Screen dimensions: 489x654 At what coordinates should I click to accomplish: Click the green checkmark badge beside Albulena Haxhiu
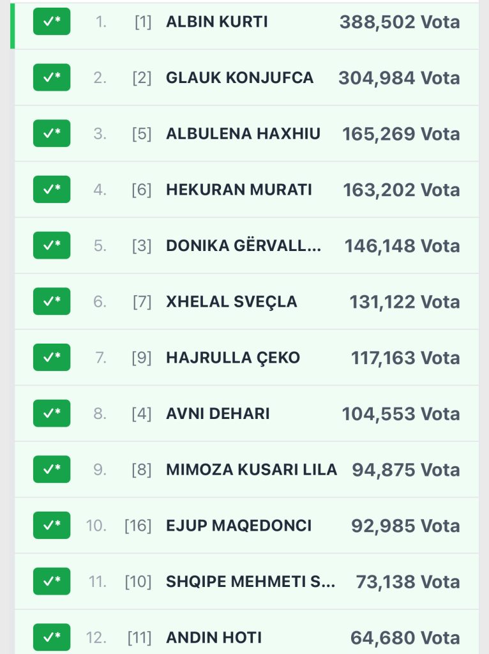pyautogui.click(x=52, y=133)
